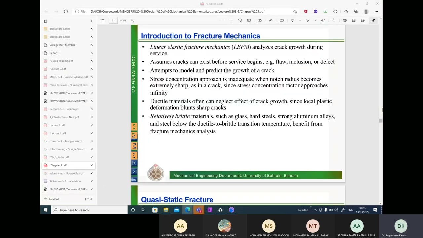Screen dimensions: 423x238
Task: Click the page number field showing 51
Action: [x=113, y=20]
